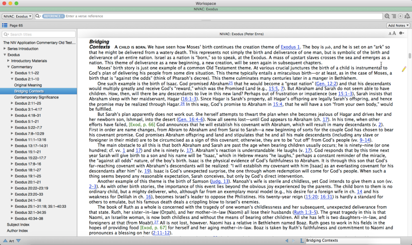Increase text size with the large A icon
412x245 pixels.
click(x=393, y=34)
